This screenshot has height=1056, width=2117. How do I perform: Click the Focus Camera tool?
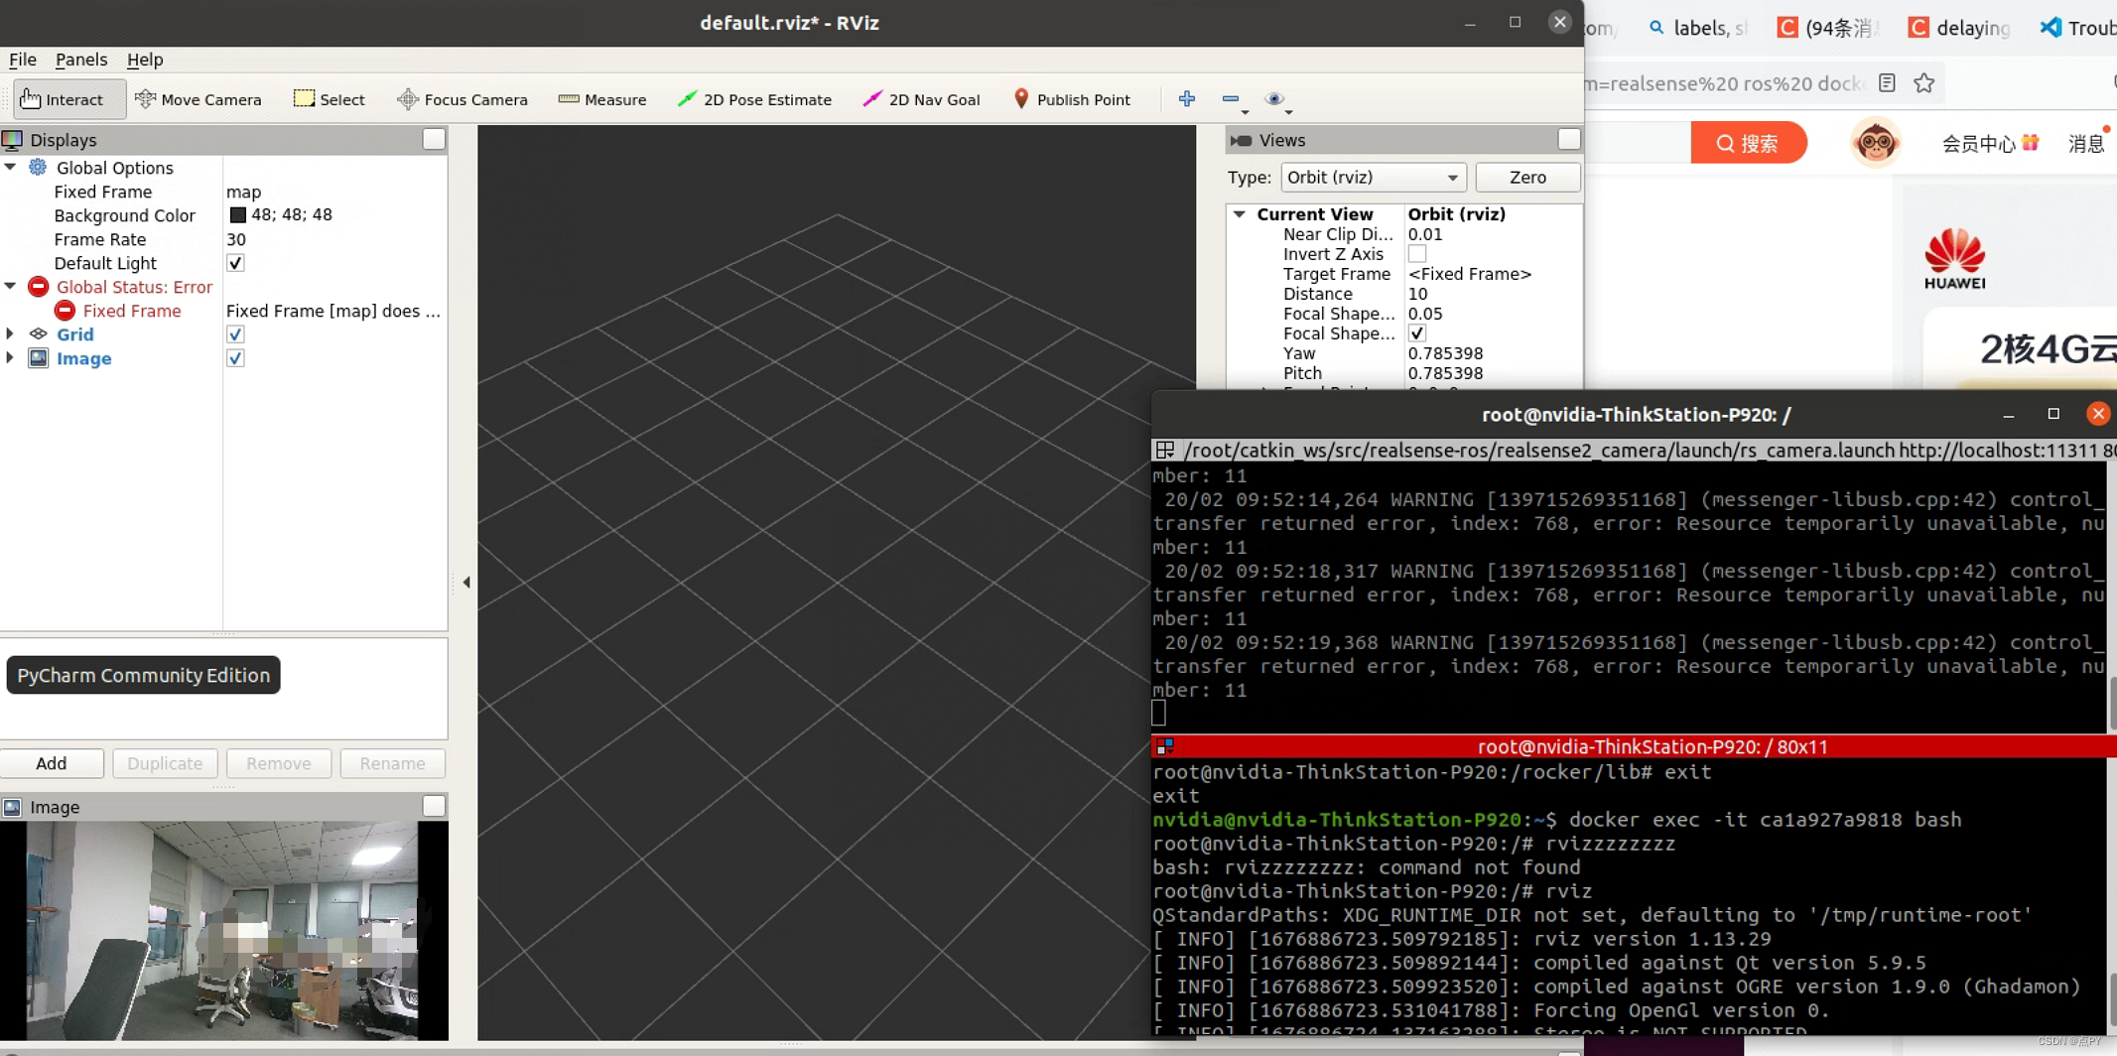coord(462,99)
